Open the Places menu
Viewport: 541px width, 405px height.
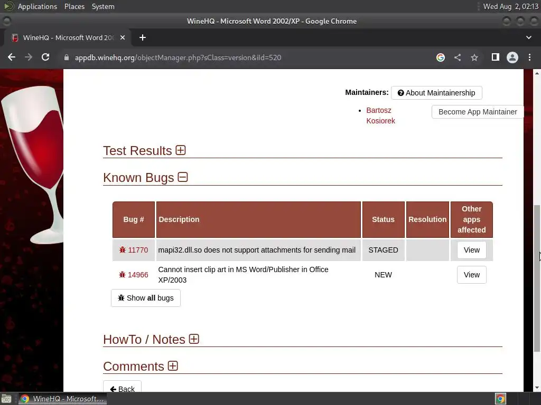(74, 6)
